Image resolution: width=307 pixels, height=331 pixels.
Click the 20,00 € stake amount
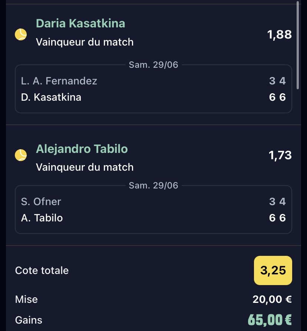pyautogui.click(x=272, y=299)
